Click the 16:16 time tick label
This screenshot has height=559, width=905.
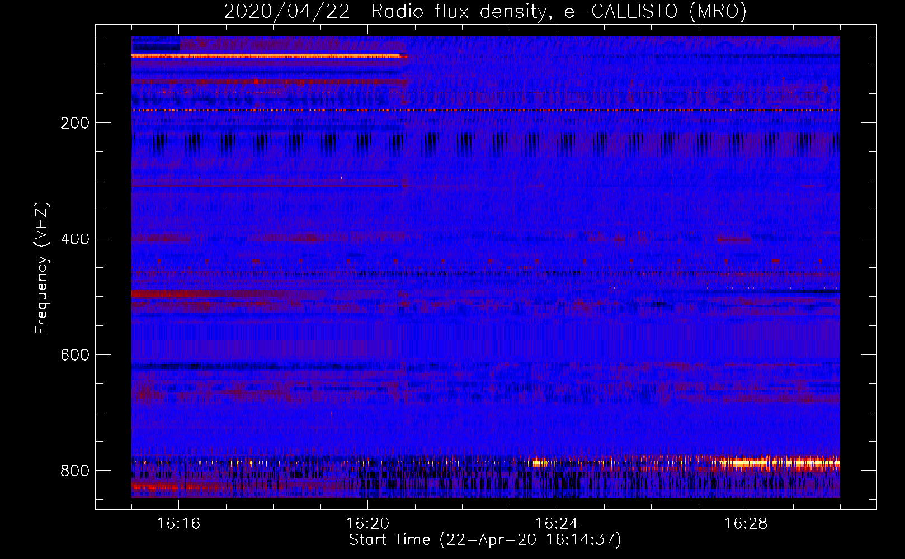[x=178, y=523]
